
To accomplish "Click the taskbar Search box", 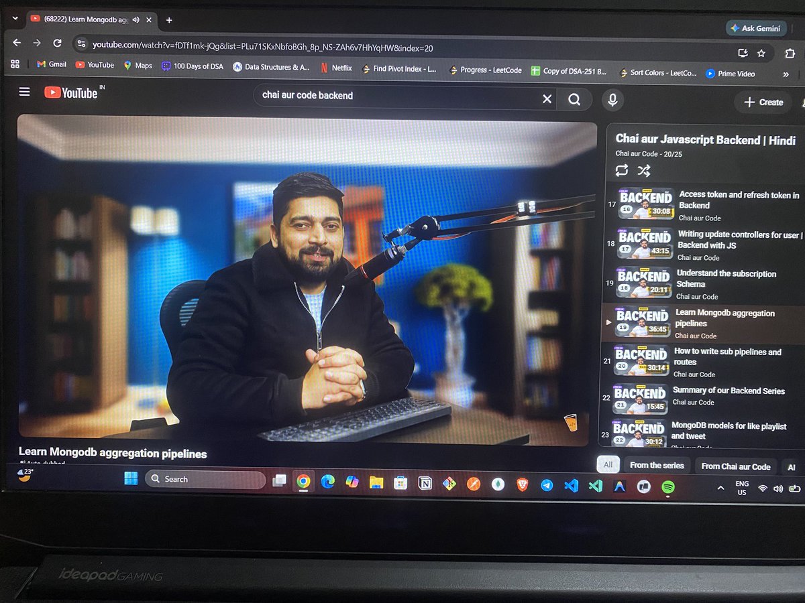I will tap(205, 480).
